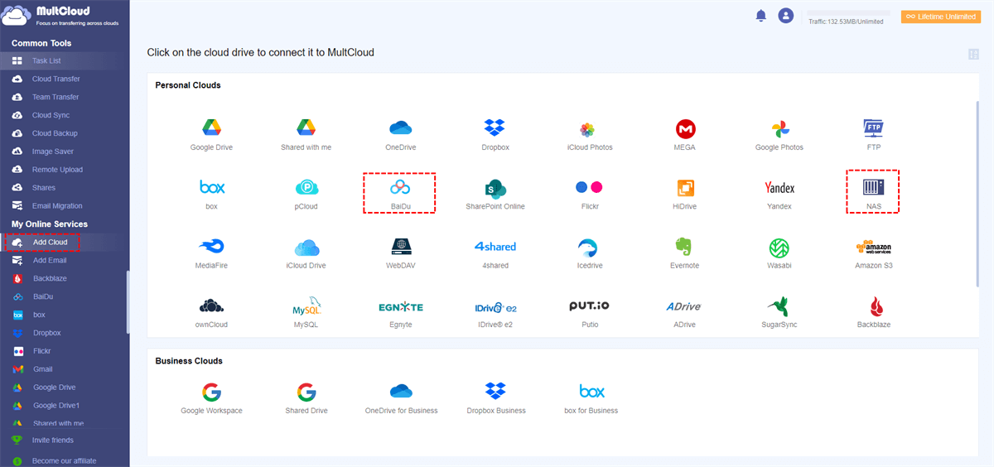Choose the Egnyte cloud icon
This screenshot has width=994, height=467.
pyautogui.click(x=401, y=306)
